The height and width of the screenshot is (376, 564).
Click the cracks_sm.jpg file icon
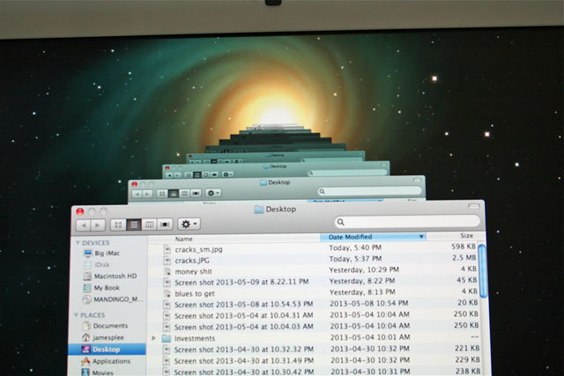[x=167, y=249]
